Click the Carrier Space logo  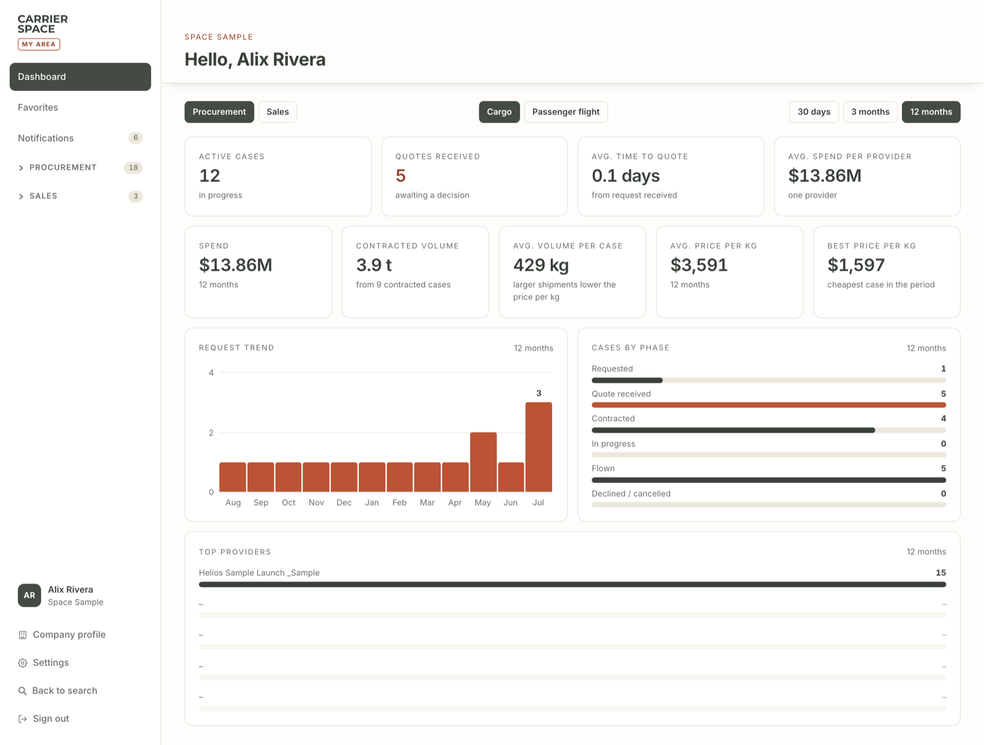(x=43, y=24)
